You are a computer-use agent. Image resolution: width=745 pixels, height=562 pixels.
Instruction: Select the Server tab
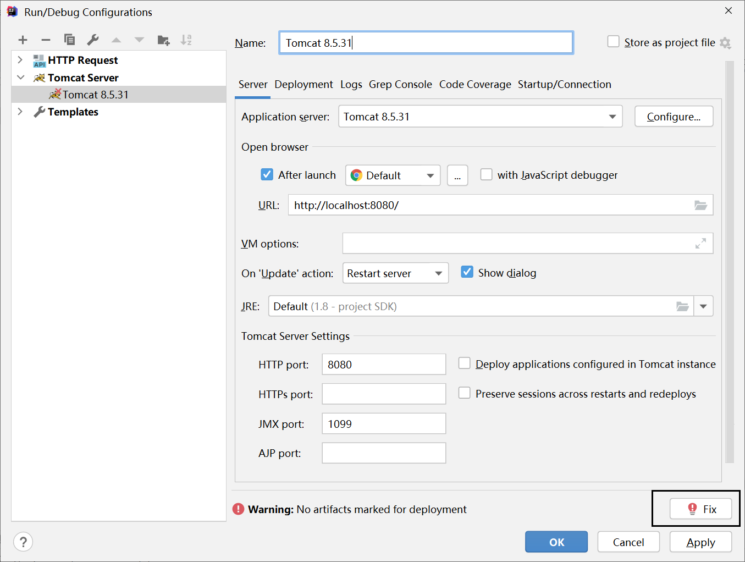point(253,84)
